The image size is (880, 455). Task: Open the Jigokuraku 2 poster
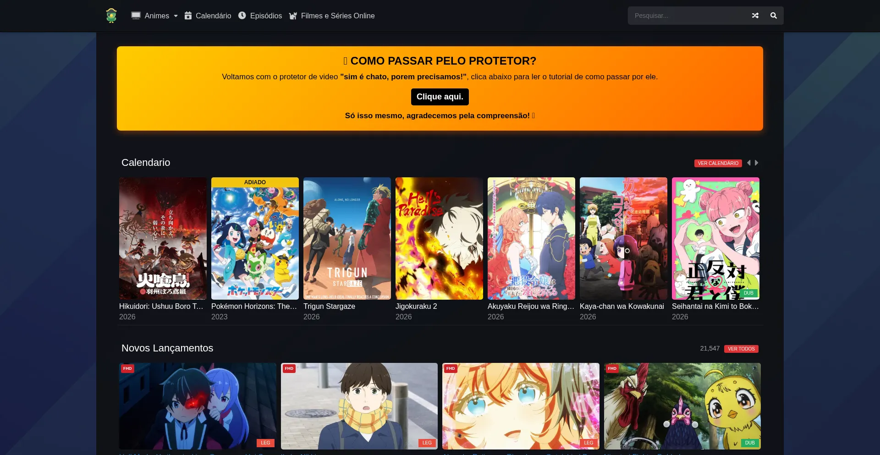pyautogui.click(x=439, y=238)
